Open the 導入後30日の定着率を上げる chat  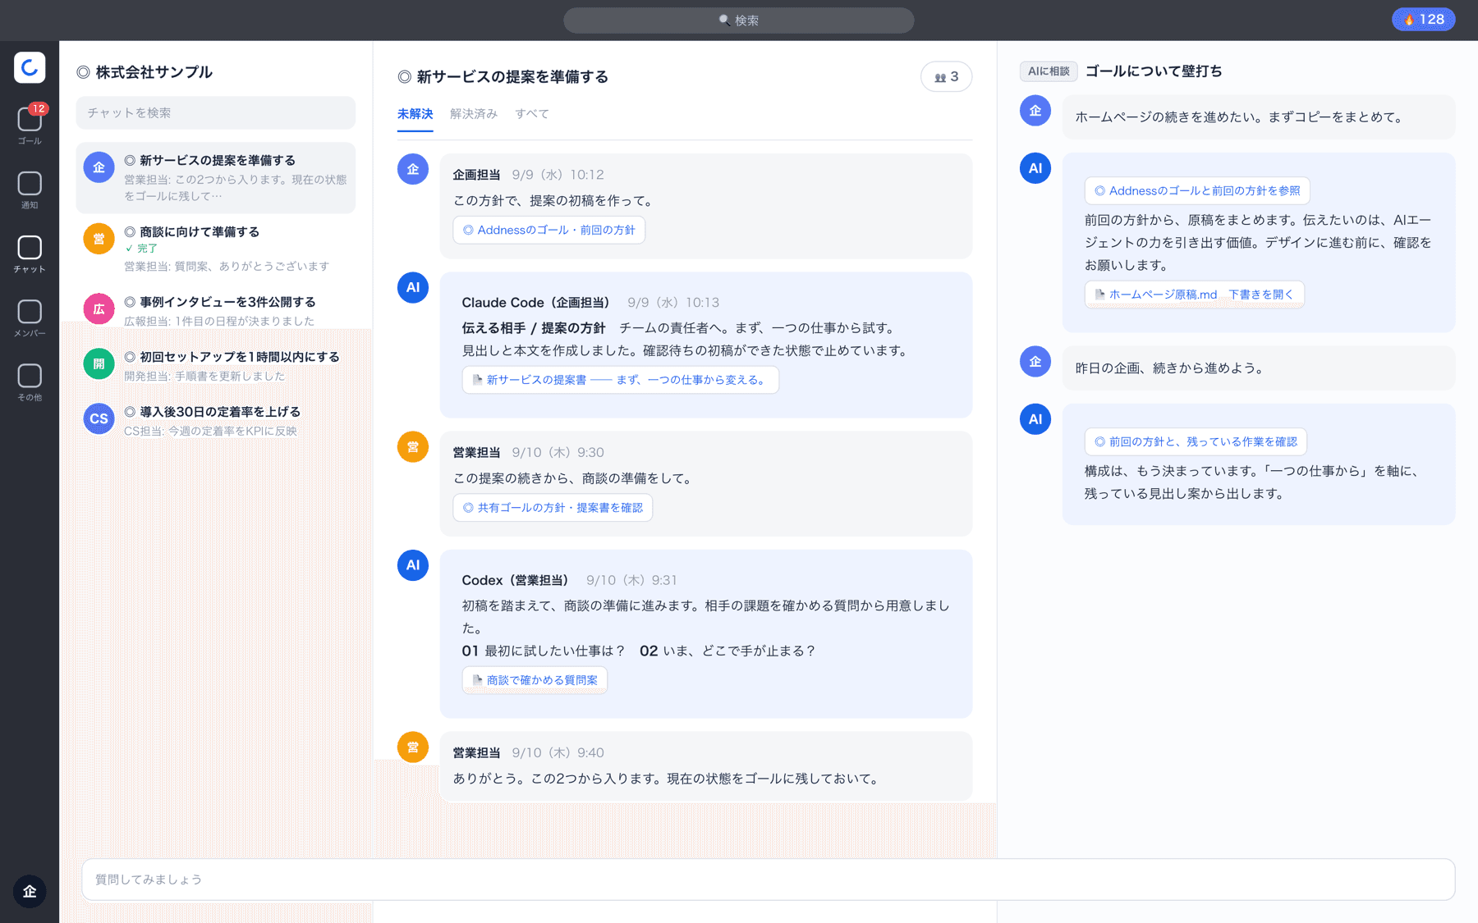pos(216,420)
